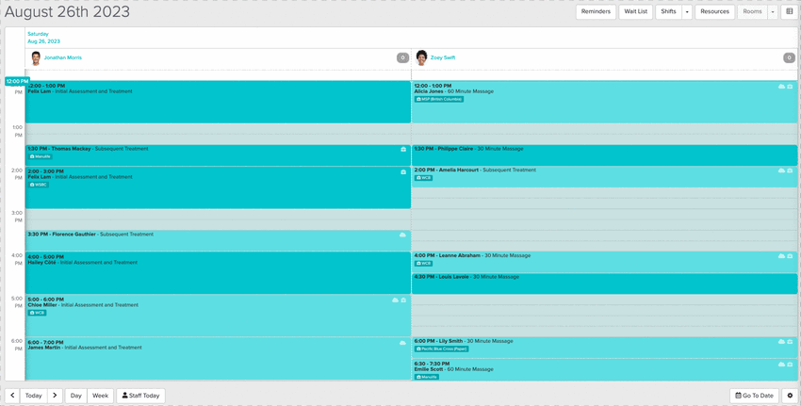Click the Manulife badge on Thomas Mackay's appointment

[40, 156]
